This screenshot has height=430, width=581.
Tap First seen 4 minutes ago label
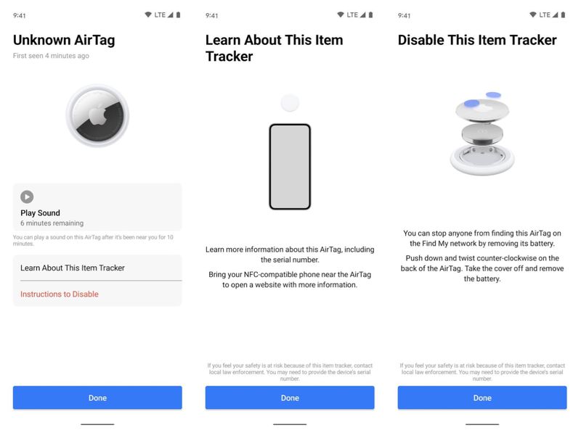point(49,56)
